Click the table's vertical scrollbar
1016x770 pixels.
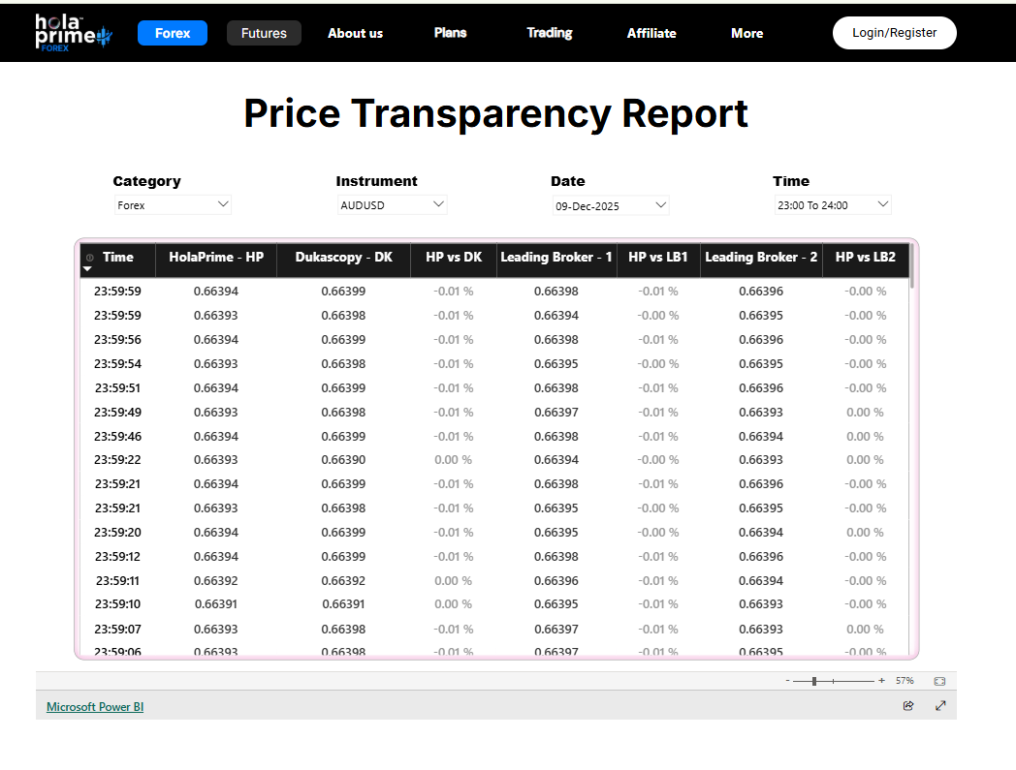pyautogui.click(x=912, y=266)
